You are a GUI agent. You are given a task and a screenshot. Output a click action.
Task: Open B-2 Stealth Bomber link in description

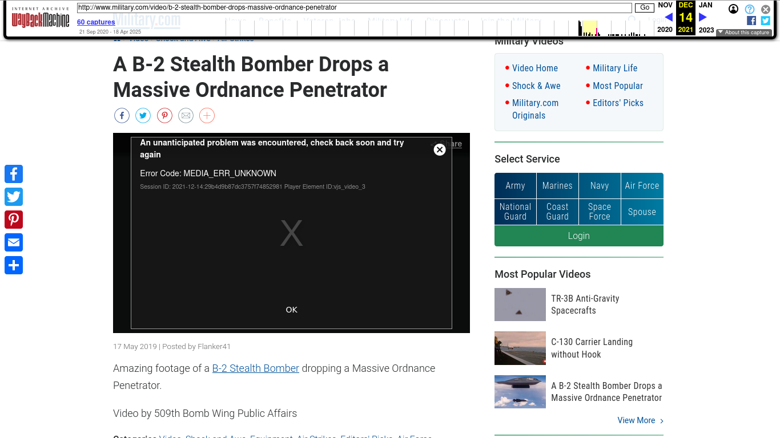(x=256, y=368)
